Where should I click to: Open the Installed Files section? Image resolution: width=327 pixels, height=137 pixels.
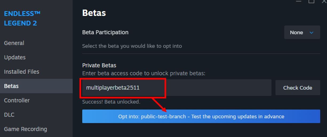coord(22,72)
